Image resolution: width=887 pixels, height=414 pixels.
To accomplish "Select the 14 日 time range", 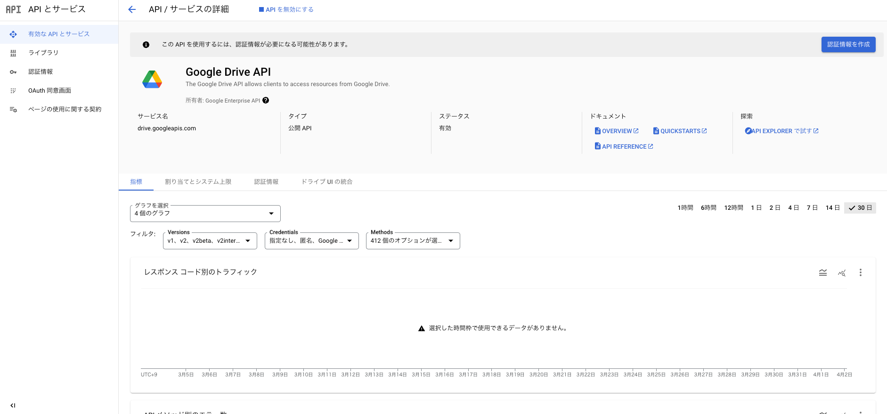I will coord(832,207).
